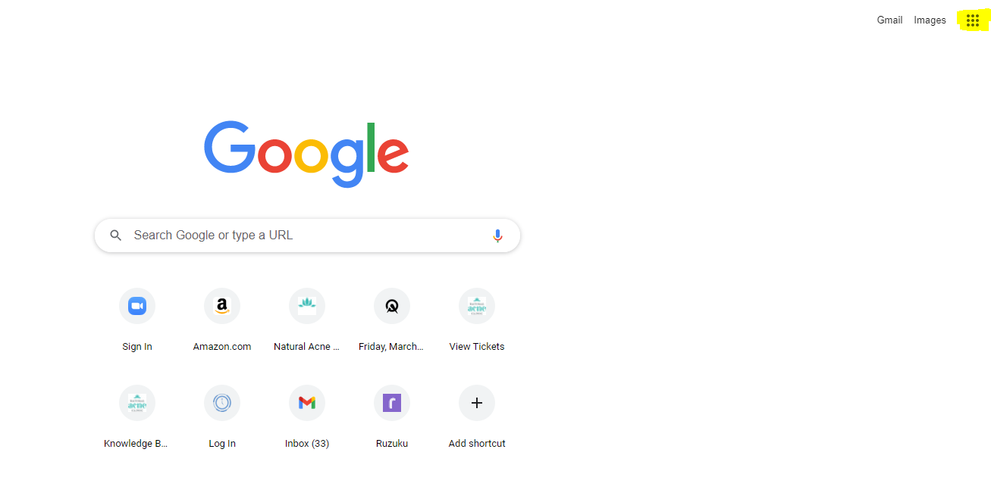
Task: Open the Google apps grid icon
Action: coord(973,20)
